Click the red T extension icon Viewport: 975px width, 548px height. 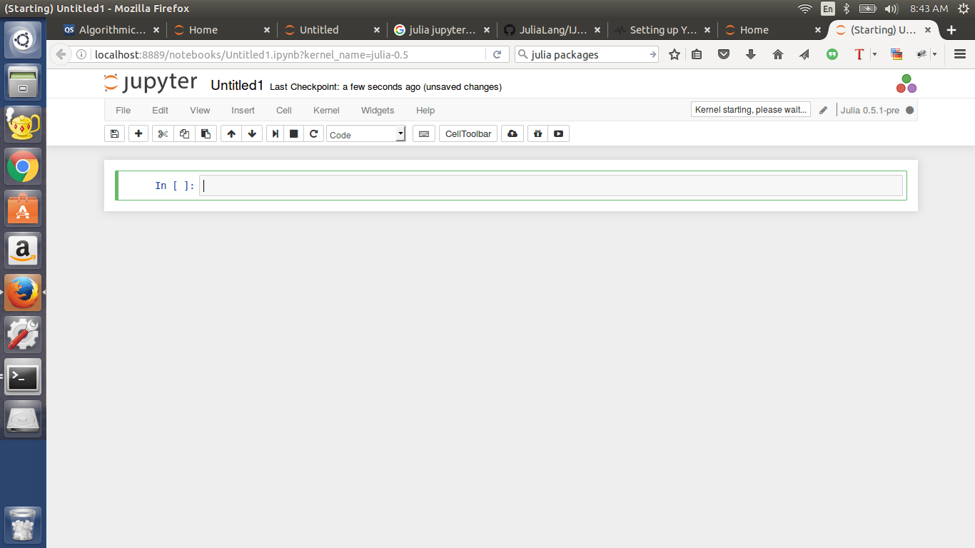tap(859, 54)
